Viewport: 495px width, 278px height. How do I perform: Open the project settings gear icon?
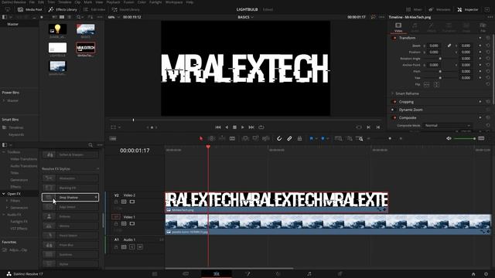[486, 274]
